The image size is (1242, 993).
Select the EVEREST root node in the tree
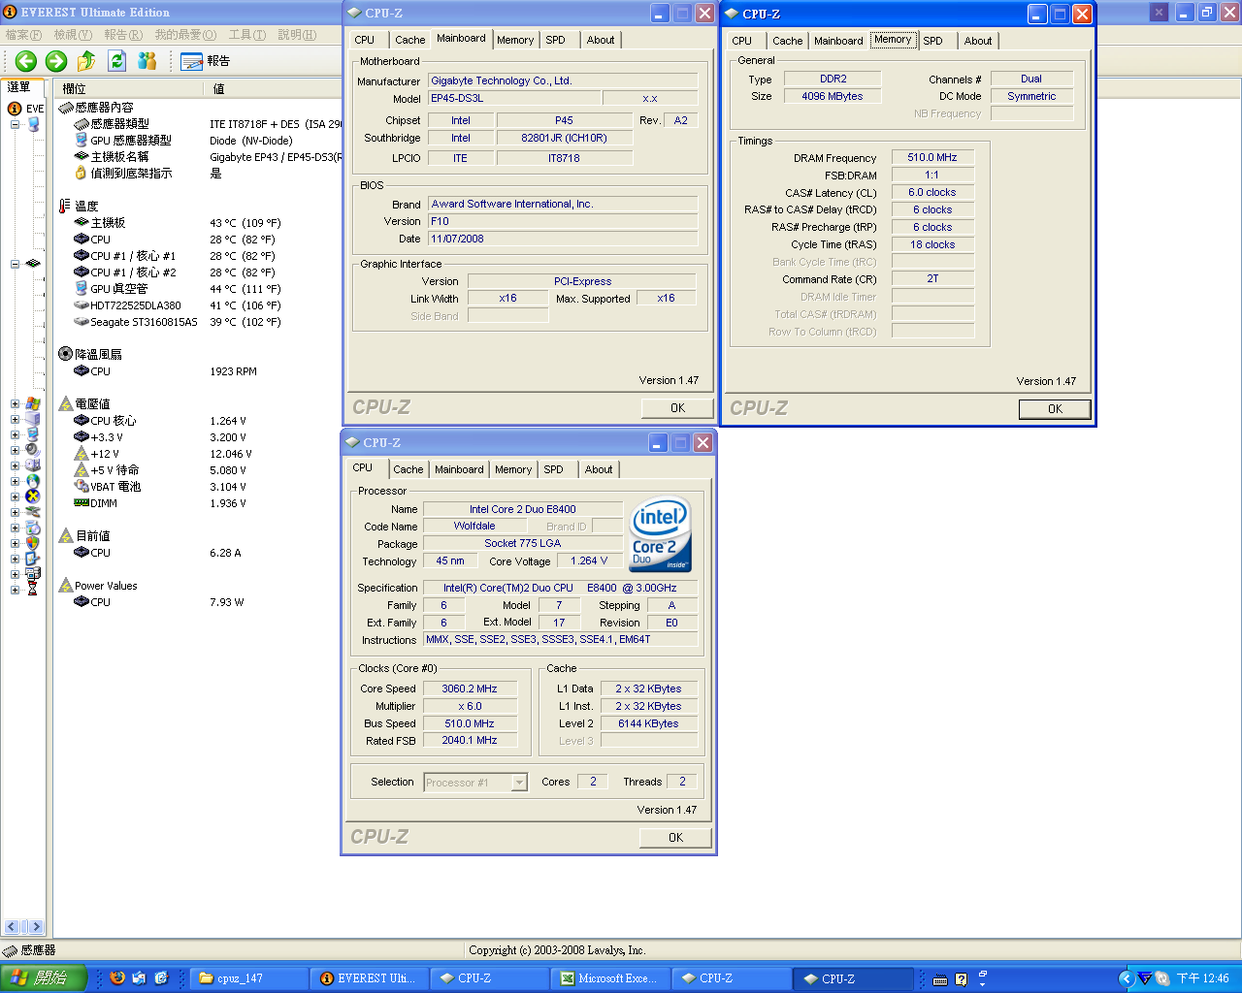(x=26, y=109)
